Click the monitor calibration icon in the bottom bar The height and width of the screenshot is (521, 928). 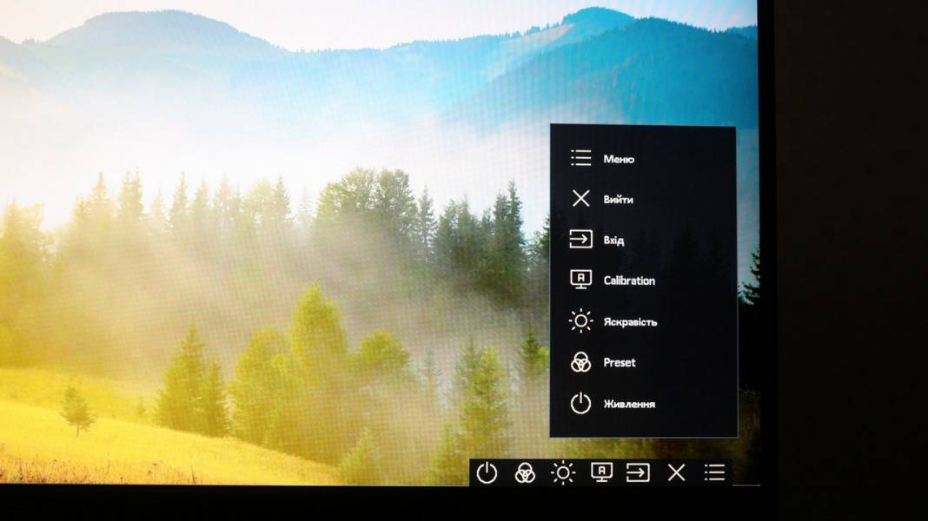click(601, 472)
